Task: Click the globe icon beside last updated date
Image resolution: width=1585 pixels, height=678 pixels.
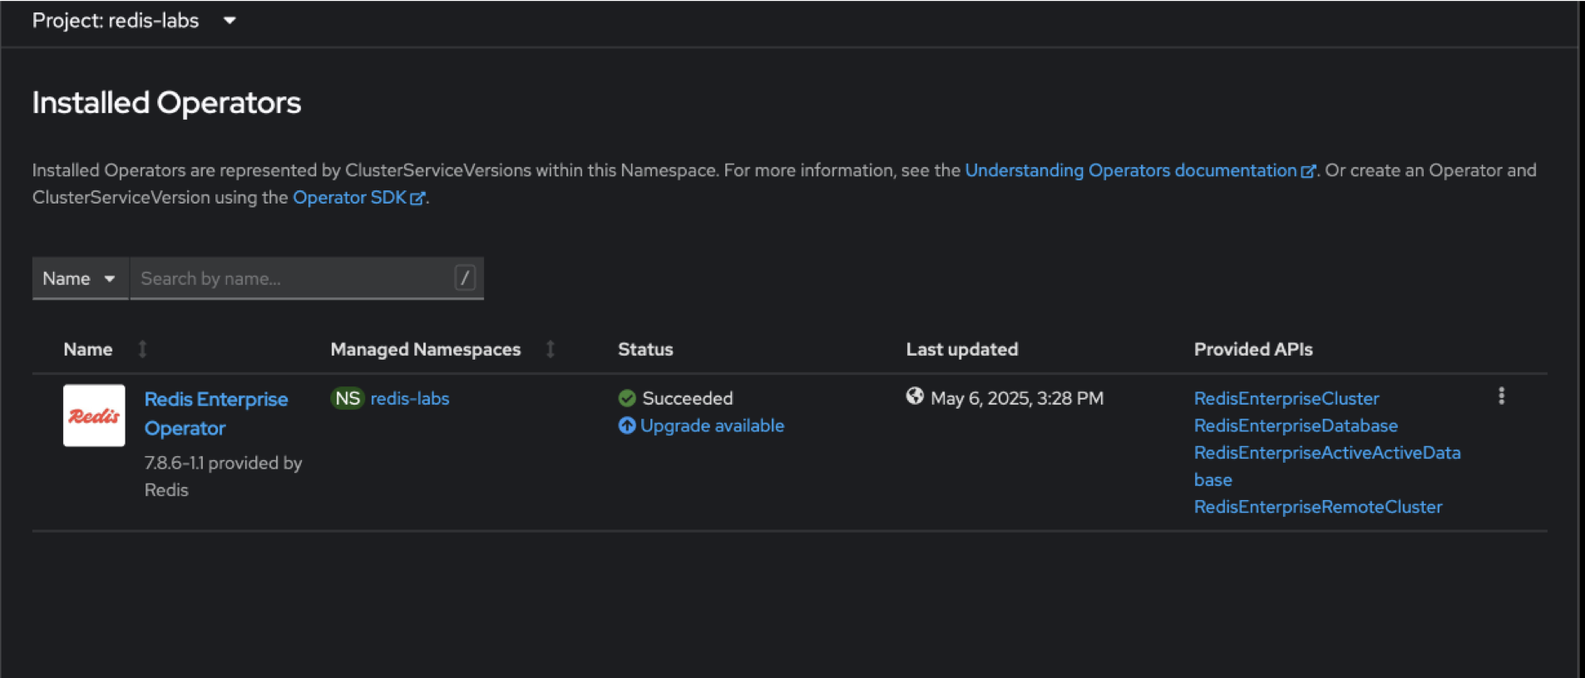Action: point(915,396)
